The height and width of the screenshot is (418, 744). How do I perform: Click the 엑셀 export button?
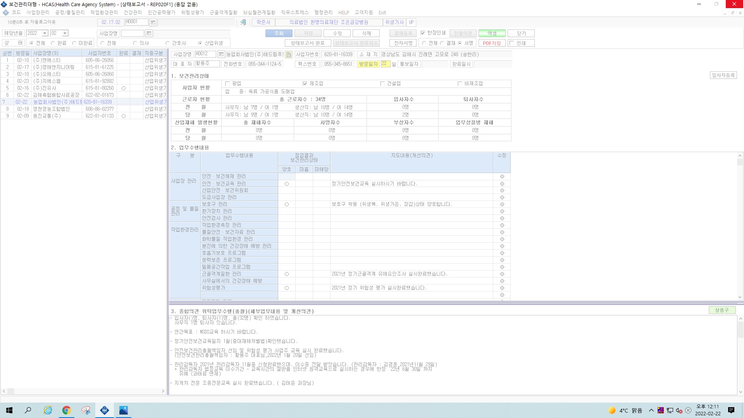coord(492,33)
